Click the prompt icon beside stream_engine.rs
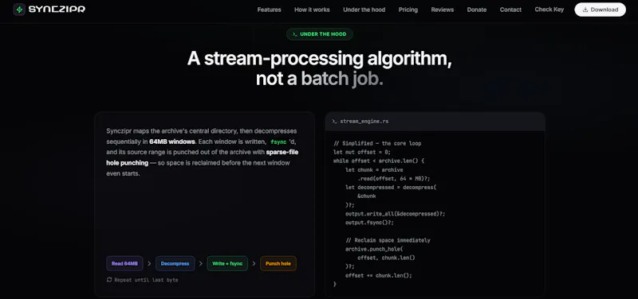The image size is (638, 299). tap(334, 122)
